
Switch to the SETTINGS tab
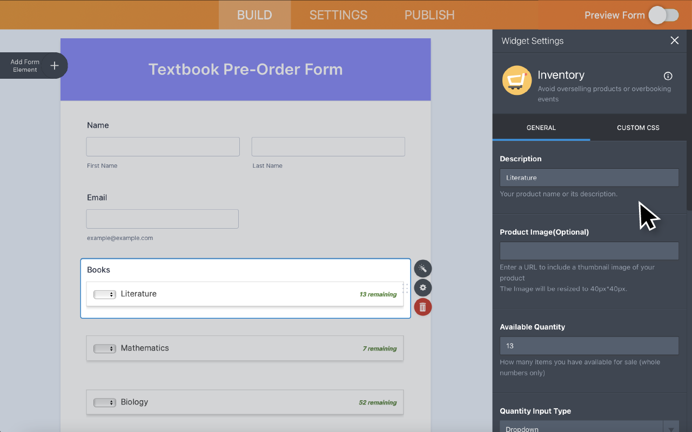point(338,15)
